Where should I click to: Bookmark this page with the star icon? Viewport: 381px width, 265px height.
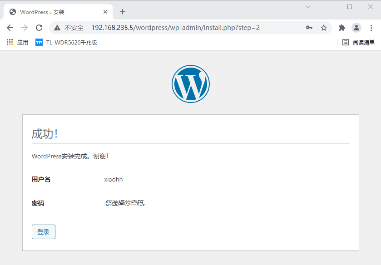pyautogui.click(x=324, y=28)
